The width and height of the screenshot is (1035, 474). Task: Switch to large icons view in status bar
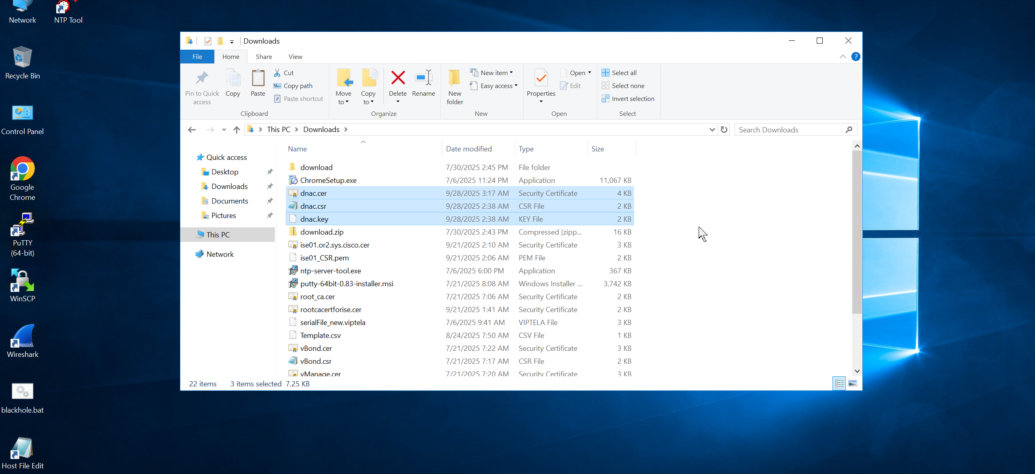853,384
